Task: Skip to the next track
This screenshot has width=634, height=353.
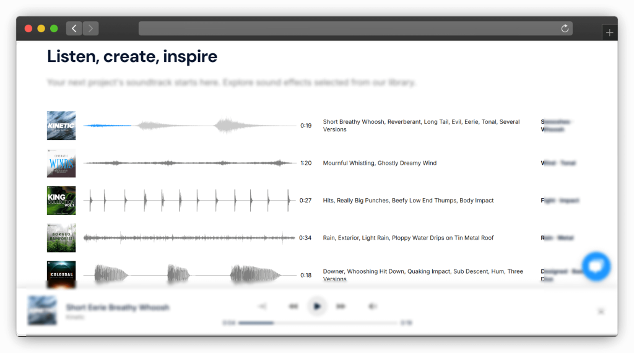Action: pyautogui.click(x=341, y=306)
